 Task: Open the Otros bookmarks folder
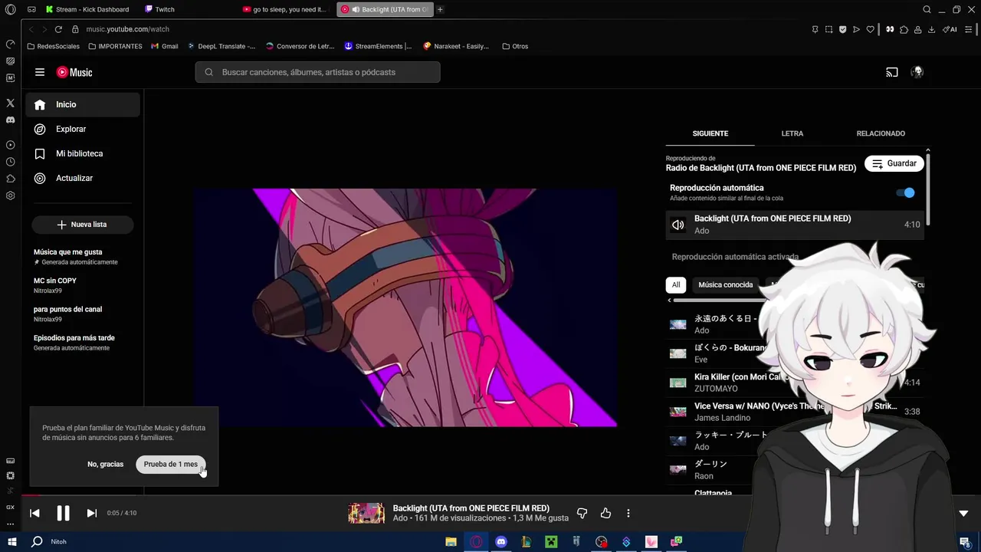(x=515, y=46)
